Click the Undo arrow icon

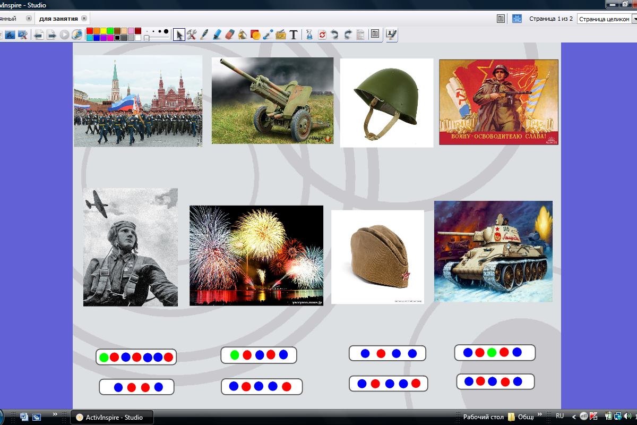pyautogui.click(x=334, y=35)
